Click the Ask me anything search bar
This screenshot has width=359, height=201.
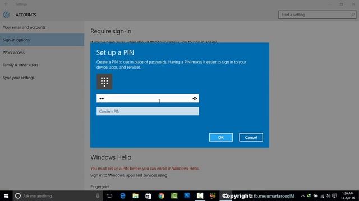point(57,196)
